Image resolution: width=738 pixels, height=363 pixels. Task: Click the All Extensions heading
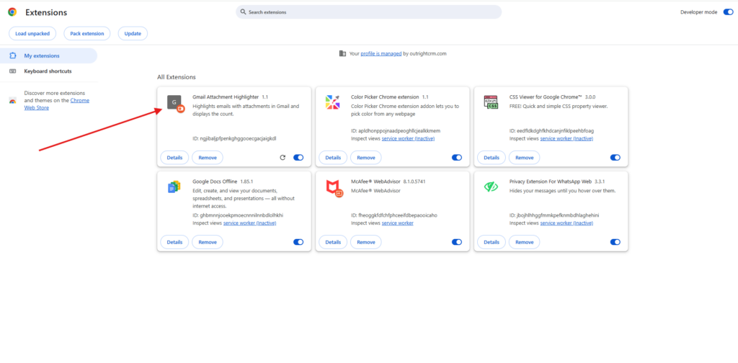177,77
